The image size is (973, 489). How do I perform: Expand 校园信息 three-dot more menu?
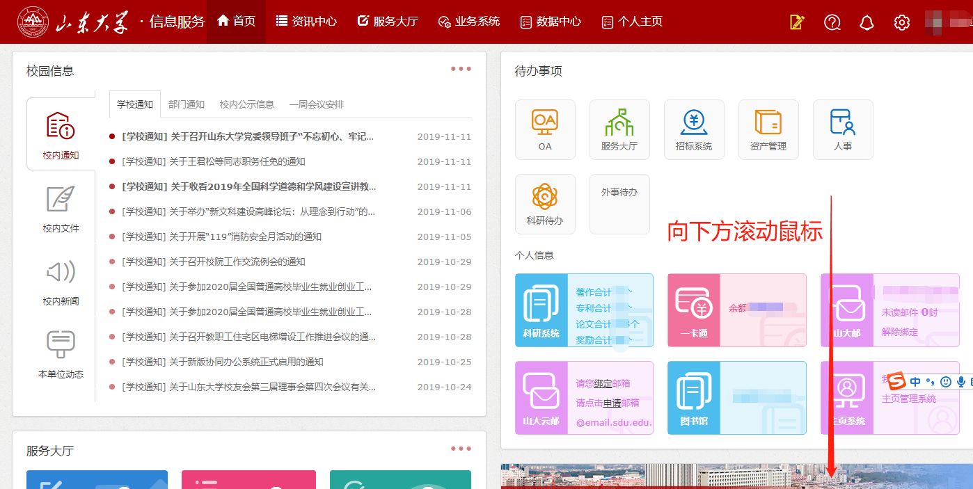click(x=461, y=69)
